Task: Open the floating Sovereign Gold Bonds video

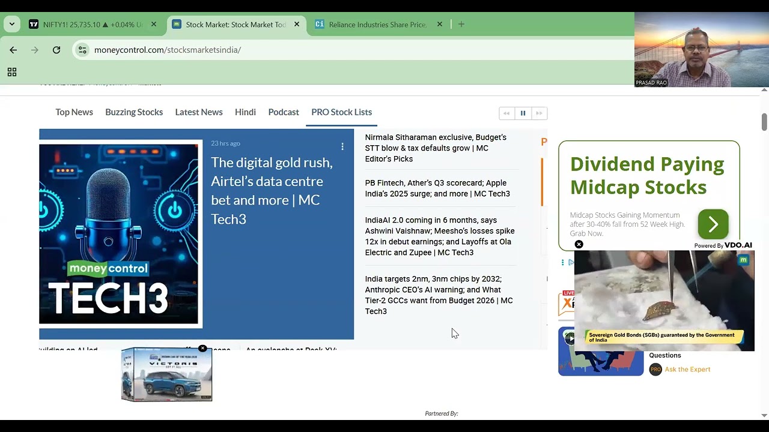Action: 664,301
